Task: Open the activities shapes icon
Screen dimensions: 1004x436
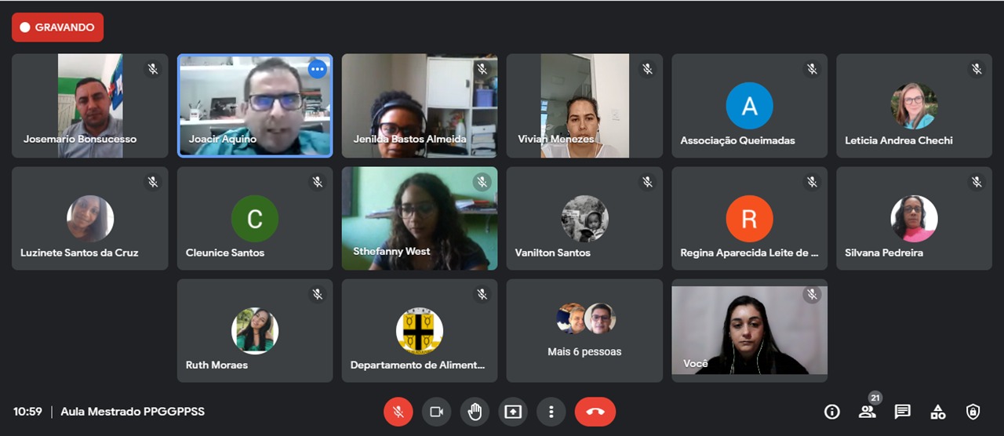Action: (938, 412)
